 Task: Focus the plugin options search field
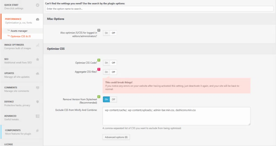pyautogui.click(x=159, y=9)
